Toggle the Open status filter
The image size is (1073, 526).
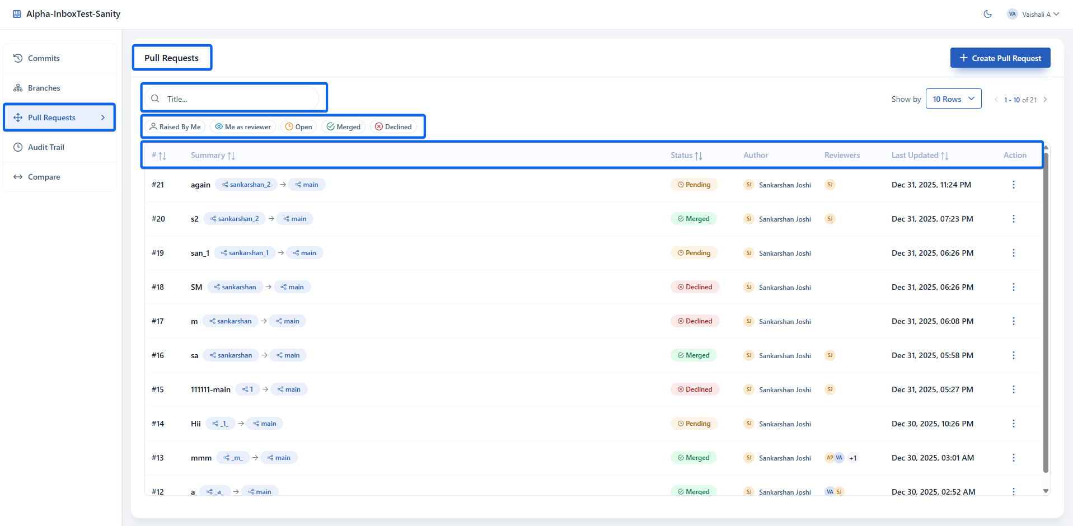coord(299,127)
